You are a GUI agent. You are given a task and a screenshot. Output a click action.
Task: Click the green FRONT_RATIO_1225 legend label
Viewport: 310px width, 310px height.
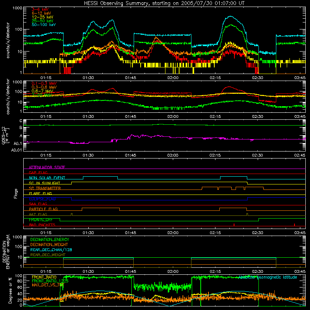click(x=50, y=281)
